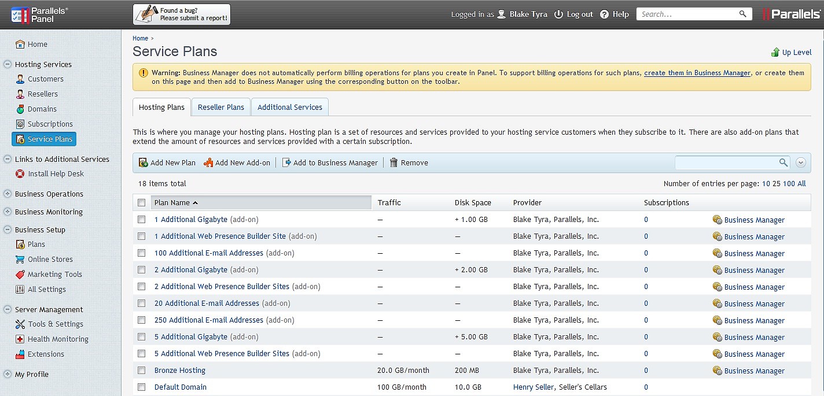Click the Marketing Tools tag icon
The height and width of the screenshot is (396, 824).
point(20,274)
